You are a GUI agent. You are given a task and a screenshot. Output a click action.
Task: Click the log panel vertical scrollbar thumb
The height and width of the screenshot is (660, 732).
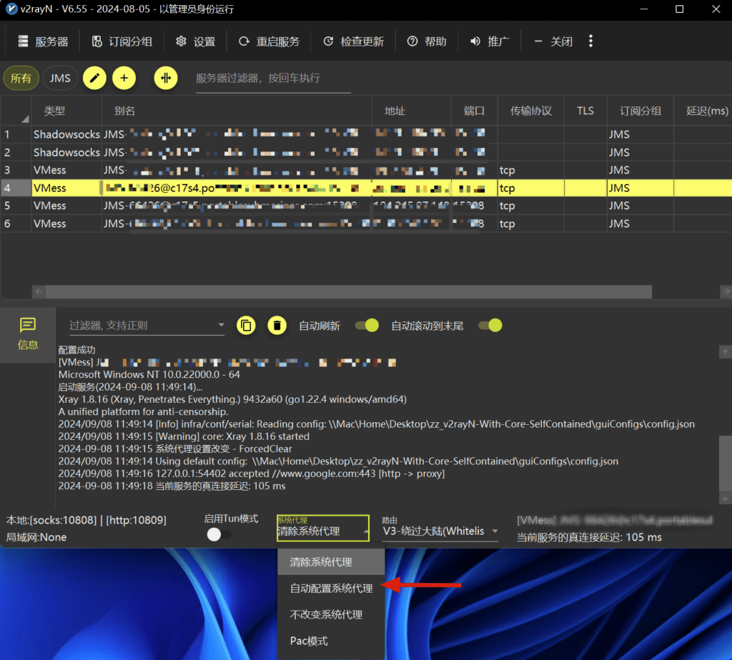pos(725,463)
